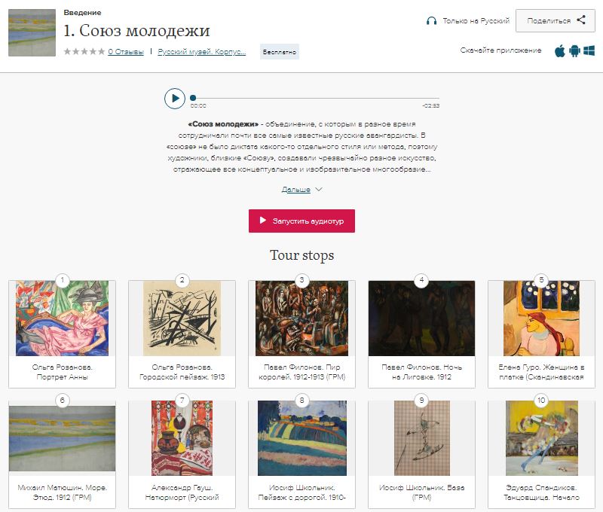Click the header tour thumbnail image
The width and height of the screenshot is (603, 512).
click(x=32, y=32)
